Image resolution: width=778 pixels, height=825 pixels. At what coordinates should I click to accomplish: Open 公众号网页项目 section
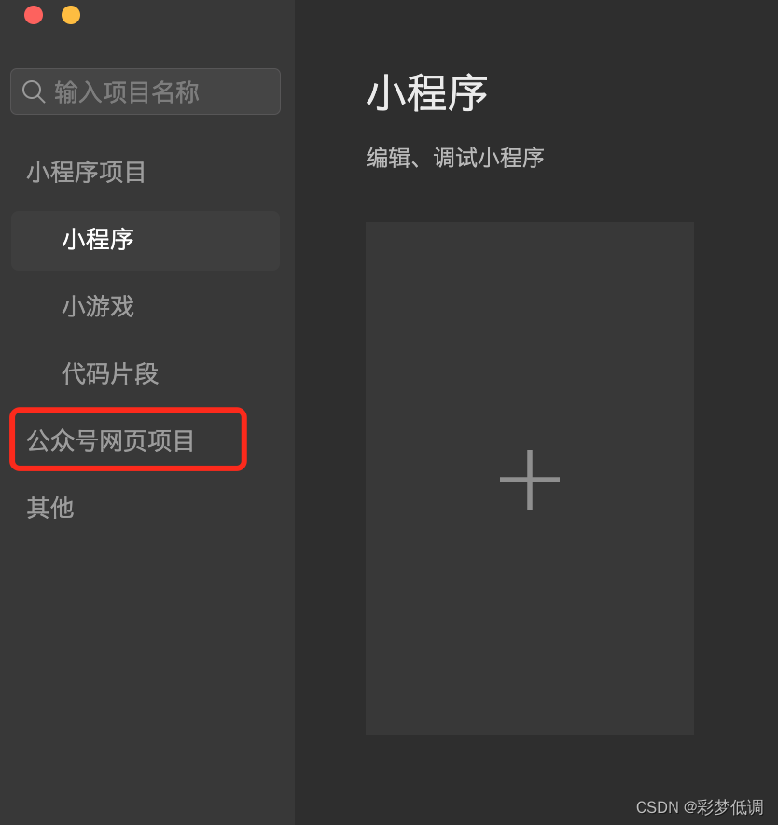(110, 440)
